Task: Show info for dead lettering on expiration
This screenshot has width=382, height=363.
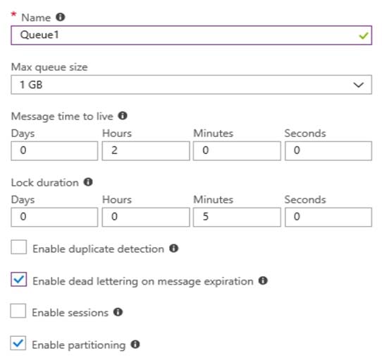Action: point(263,280)
